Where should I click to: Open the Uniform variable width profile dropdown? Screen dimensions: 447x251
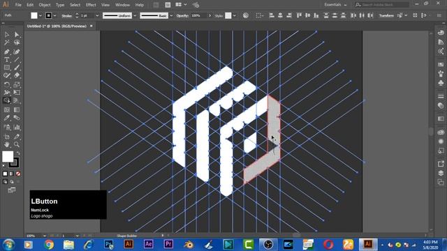135,15
